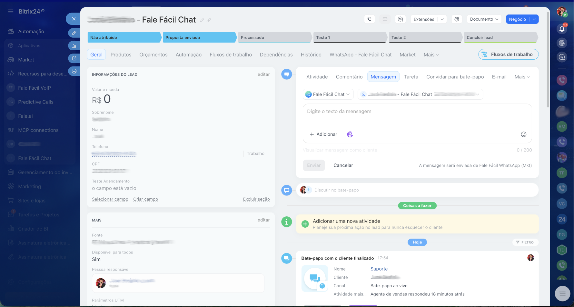This screenshot has height=307, width=574.
Task: Select the Comentário tab in timeline
Action: coord(349,77)
